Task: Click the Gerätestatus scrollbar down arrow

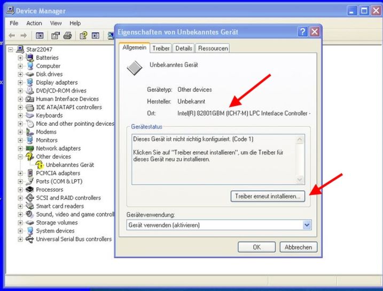Action: click(x=300, y=180)
